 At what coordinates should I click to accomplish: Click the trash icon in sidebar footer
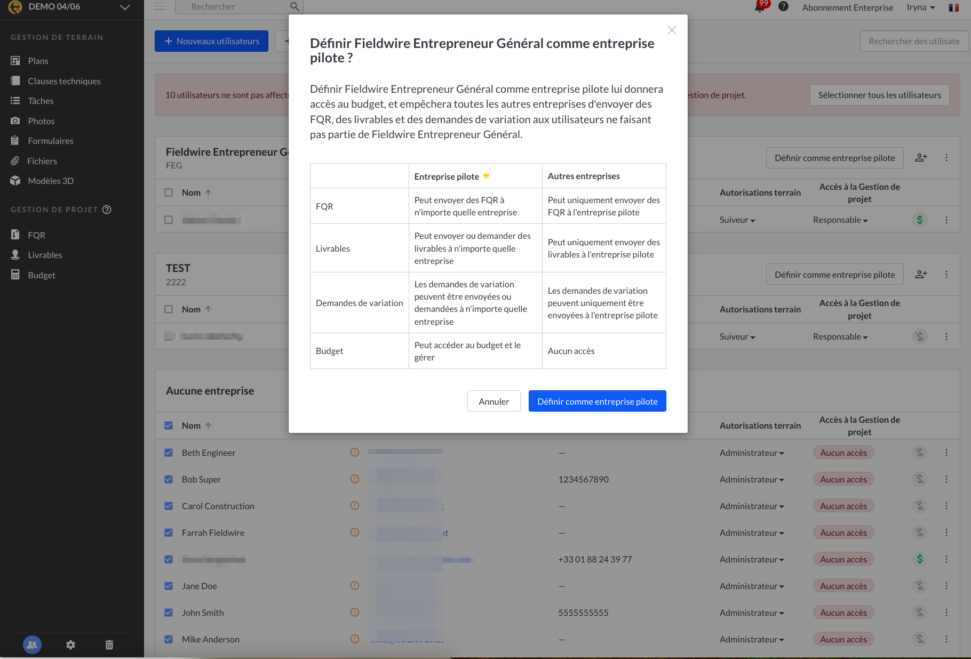(x=109, y=645)
